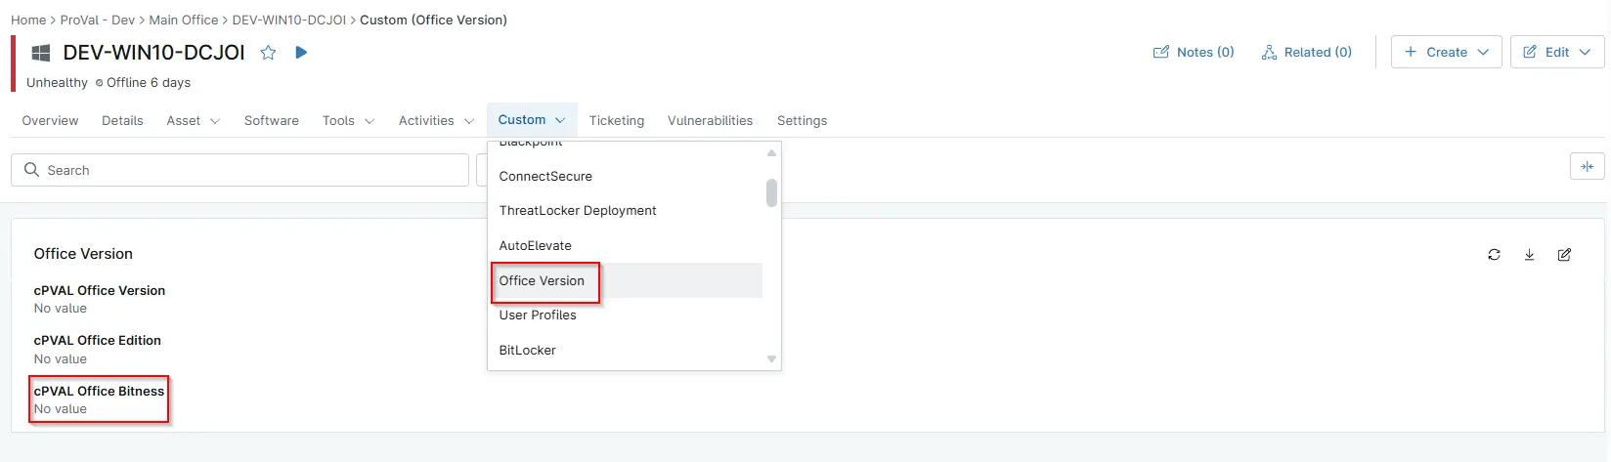Click the cPVAL Office Edition field label
This screenshot has width=1611, height=462.
98,341
